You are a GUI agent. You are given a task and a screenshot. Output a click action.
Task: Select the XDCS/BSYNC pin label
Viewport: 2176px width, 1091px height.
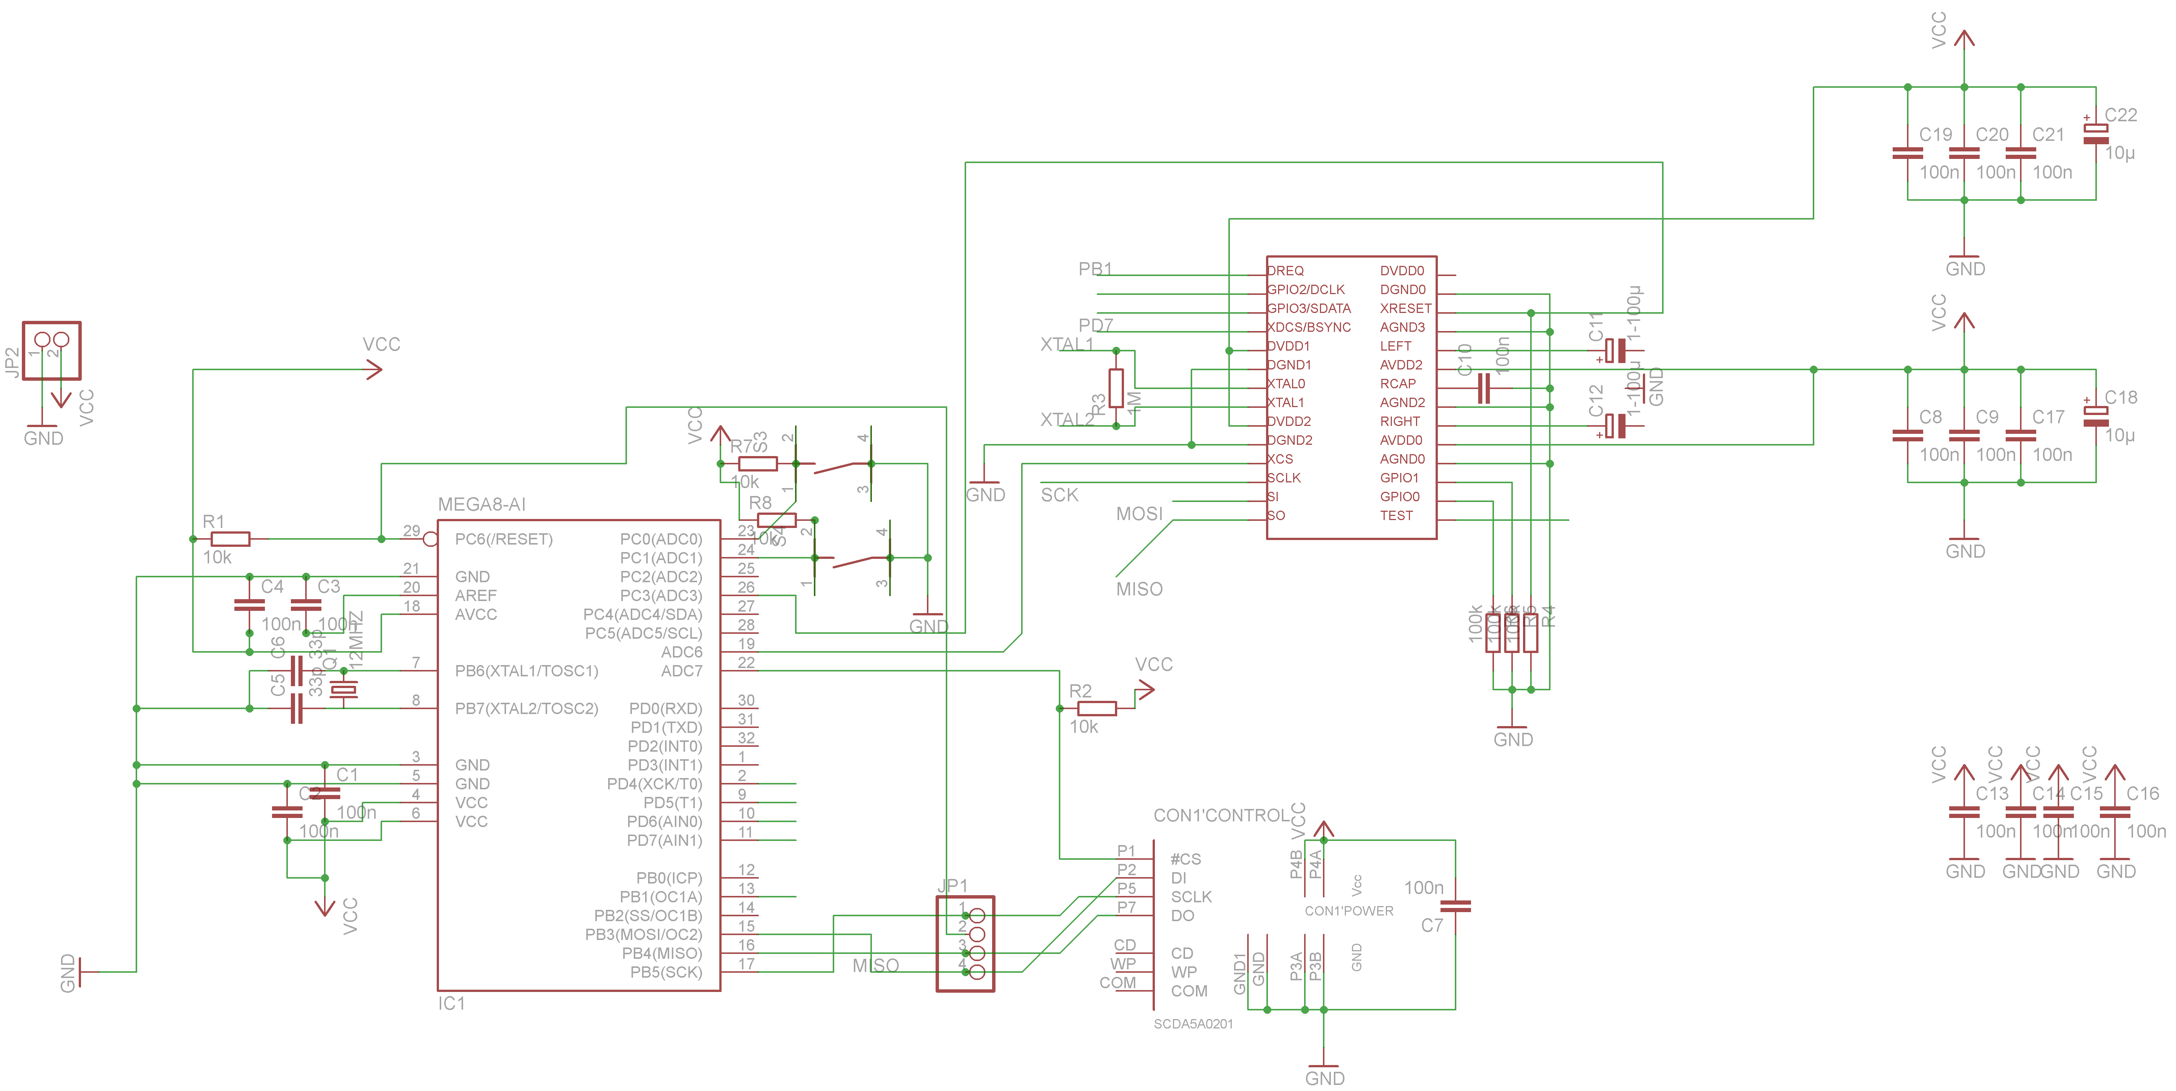(x=1309, y=327)
